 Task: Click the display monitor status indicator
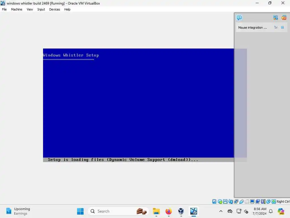tap(252, 202)
